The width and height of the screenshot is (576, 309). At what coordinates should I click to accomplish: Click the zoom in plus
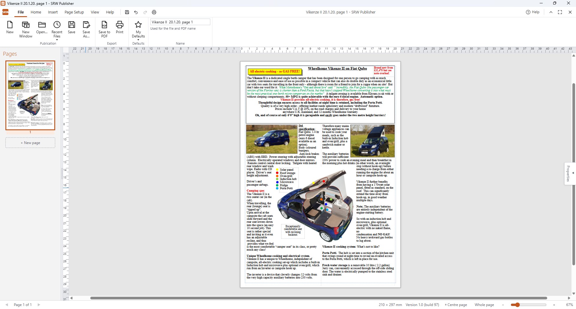[x=554, y=305]
